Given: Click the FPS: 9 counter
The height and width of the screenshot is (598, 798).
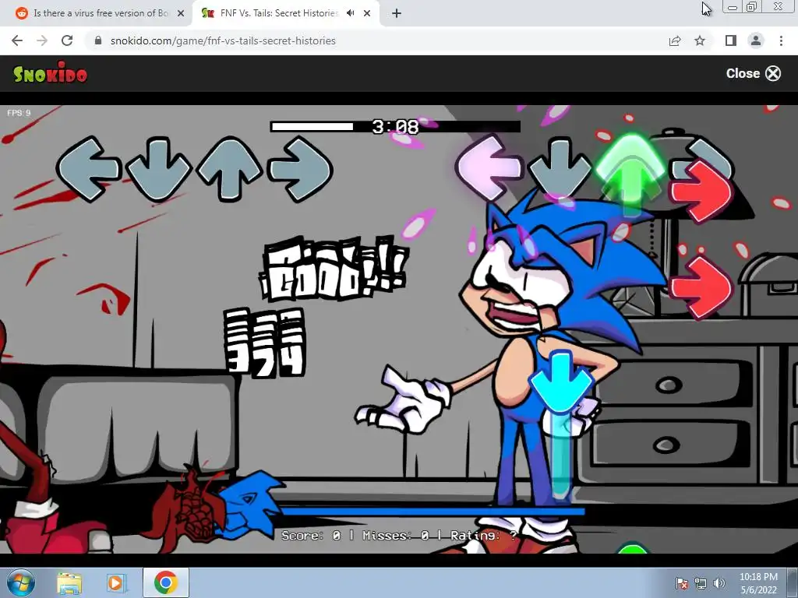Looking at the screenshot, I should (19, 113).
